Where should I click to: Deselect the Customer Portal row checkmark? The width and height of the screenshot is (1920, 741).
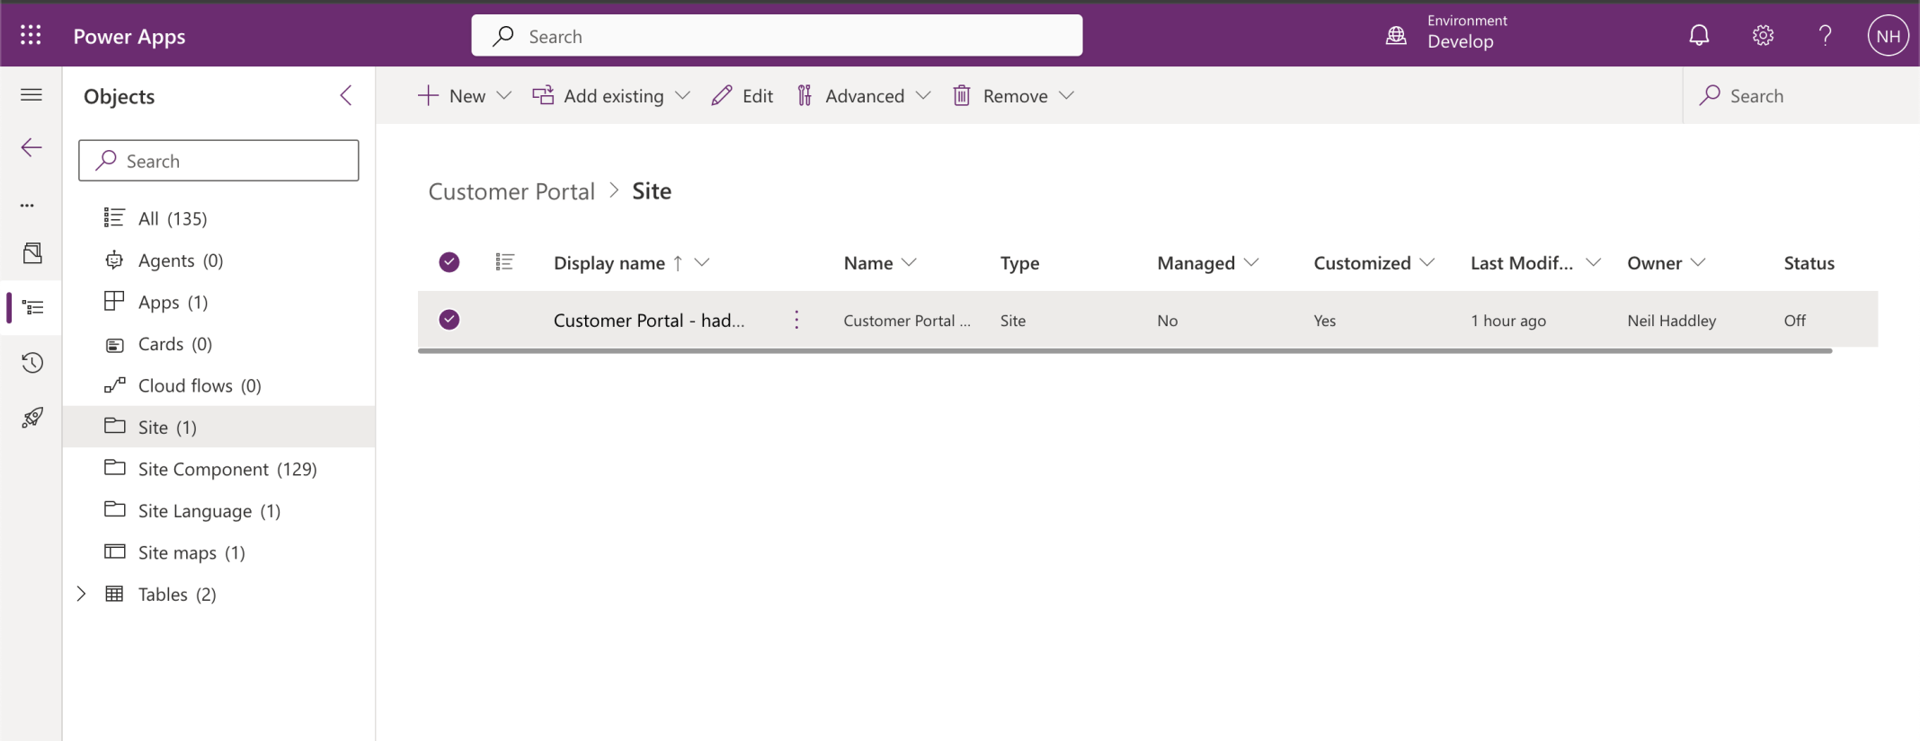coord(449,320)
